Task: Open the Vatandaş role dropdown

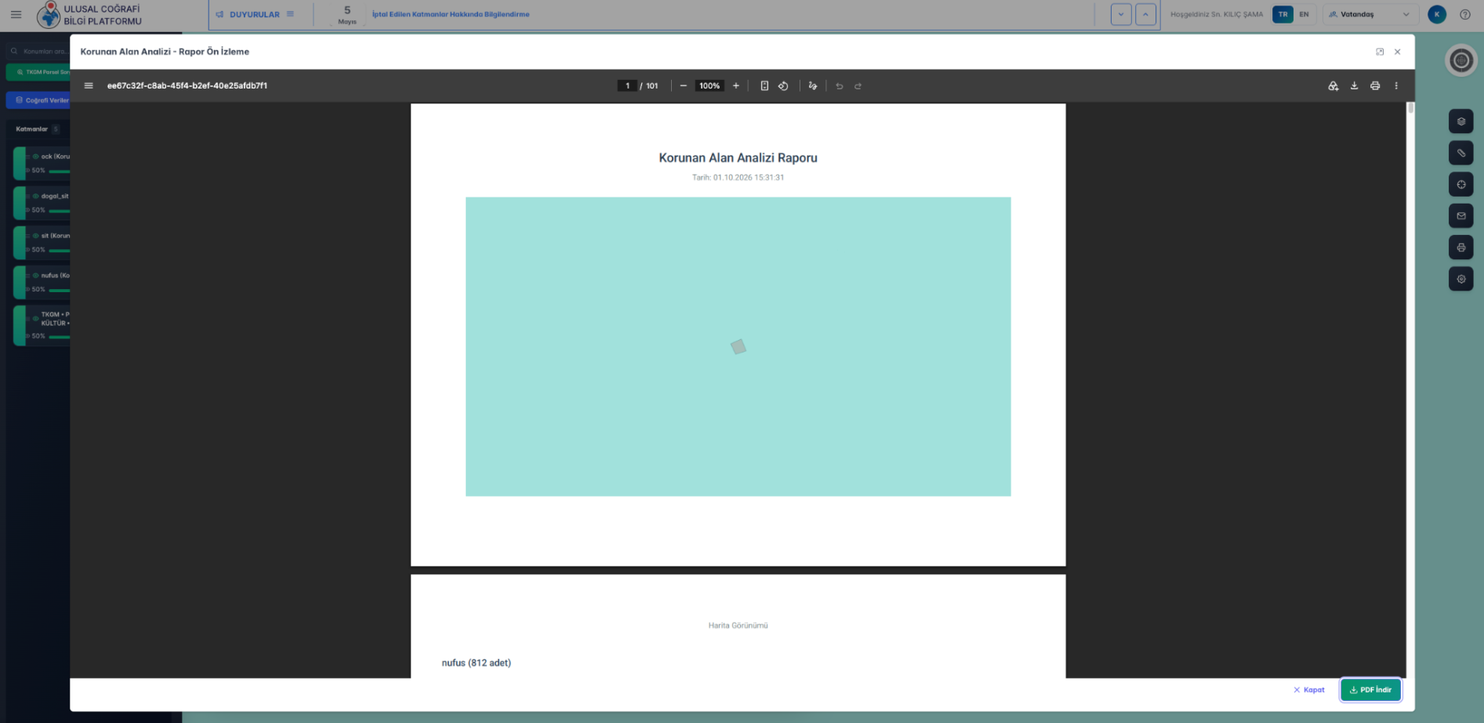Action: click(1370, 14)
